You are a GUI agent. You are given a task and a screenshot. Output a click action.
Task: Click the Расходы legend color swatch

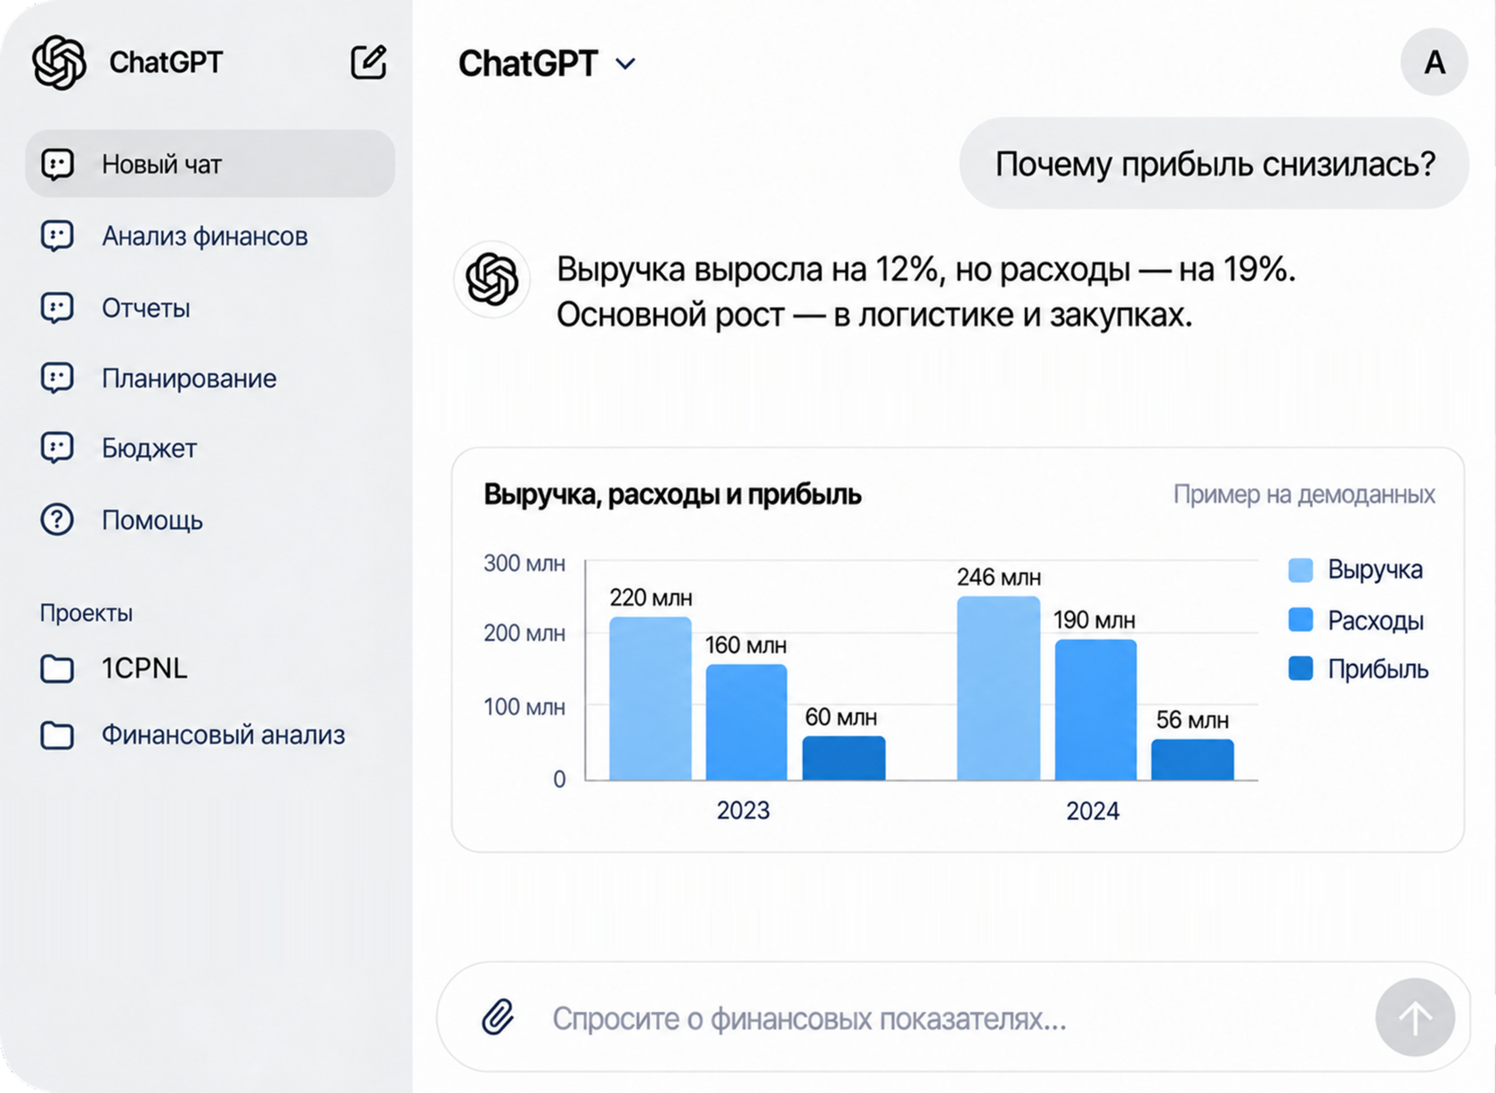(1301, 619)
